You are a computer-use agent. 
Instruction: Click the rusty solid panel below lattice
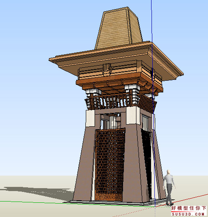tap(108, 197)
